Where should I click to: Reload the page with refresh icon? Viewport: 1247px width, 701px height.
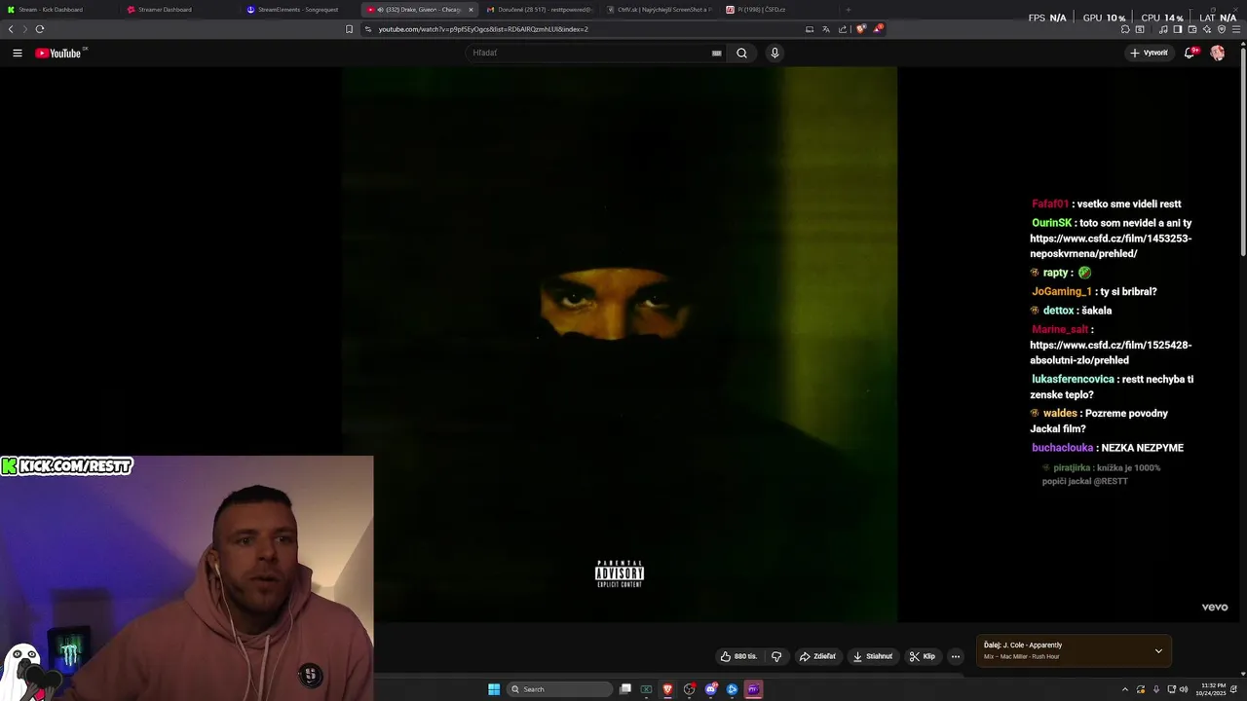coord(40,29)
